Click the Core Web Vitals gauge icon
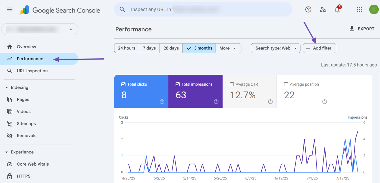 click(10, 164)
